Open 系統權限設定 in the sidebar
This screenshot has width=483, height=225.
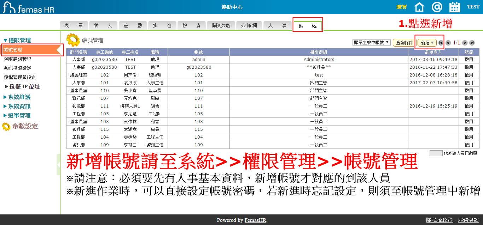[x=17, y=68]
